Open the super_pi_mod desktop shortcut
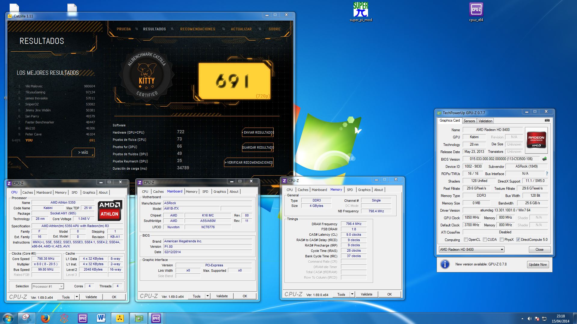The width and height of the screenshot is (577, 324). [361, 12]
